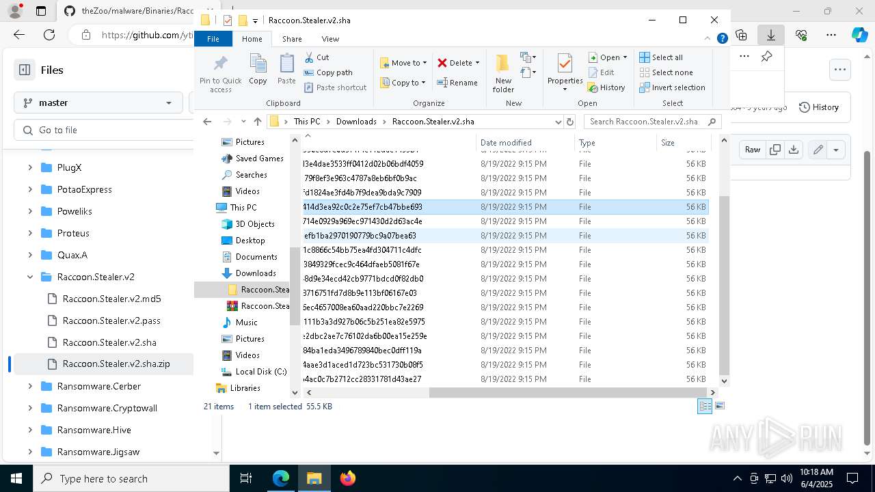
Task: Sort by the Type column header
Action: [x=615, y=143]
